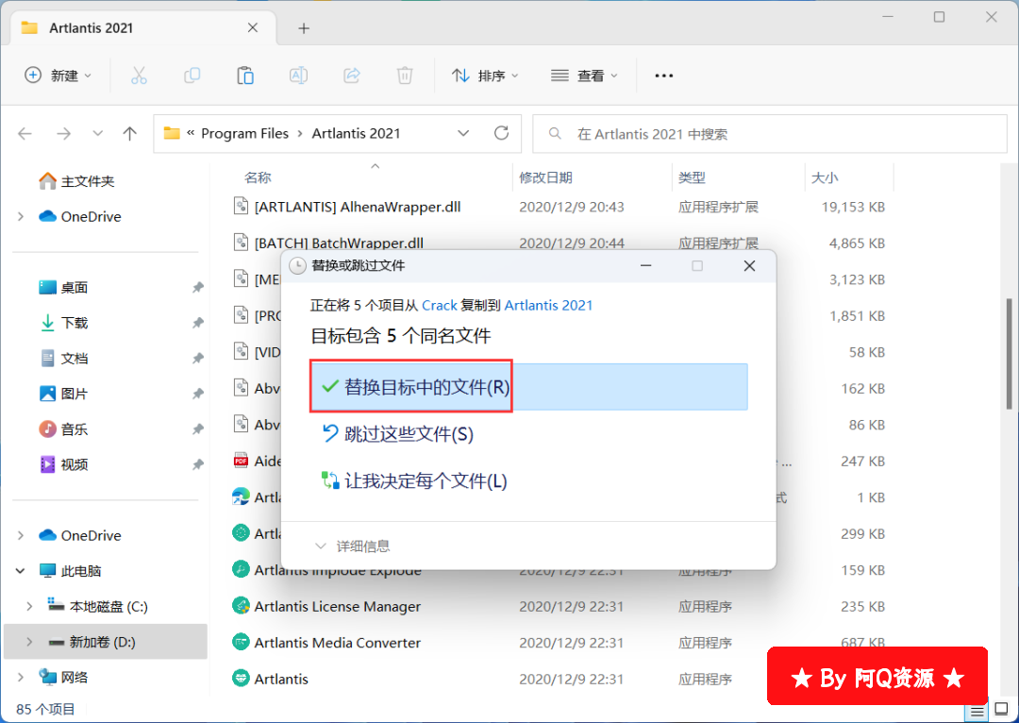This screenshot has width=1019, height=723.
Task: Expand the 详细信息 details section
Action: (x=353, y=546)
